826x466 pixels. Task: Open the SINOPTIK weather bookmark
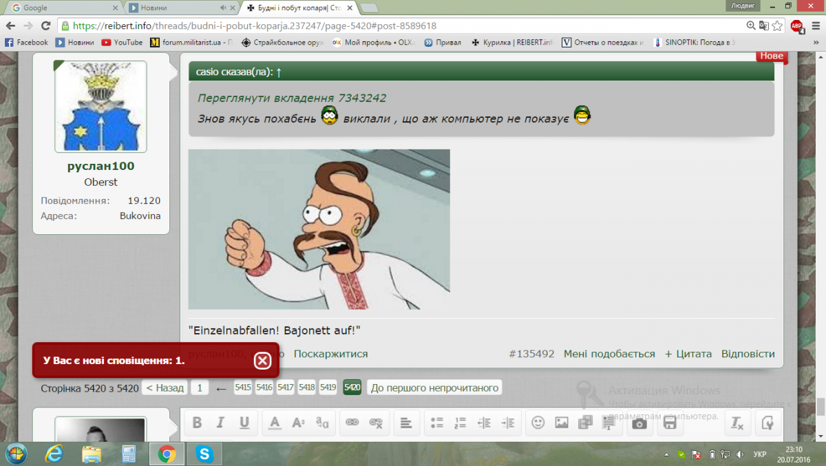click(693, 42)
